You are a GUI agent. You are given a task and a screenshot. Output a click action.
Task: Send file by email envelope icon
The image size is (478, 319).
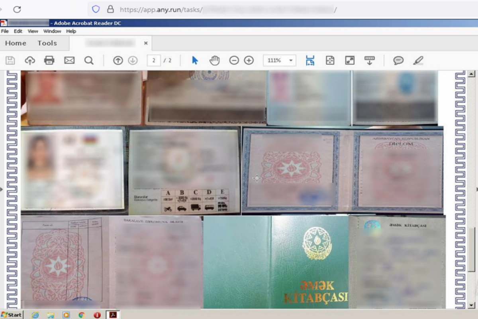point(69,61)
